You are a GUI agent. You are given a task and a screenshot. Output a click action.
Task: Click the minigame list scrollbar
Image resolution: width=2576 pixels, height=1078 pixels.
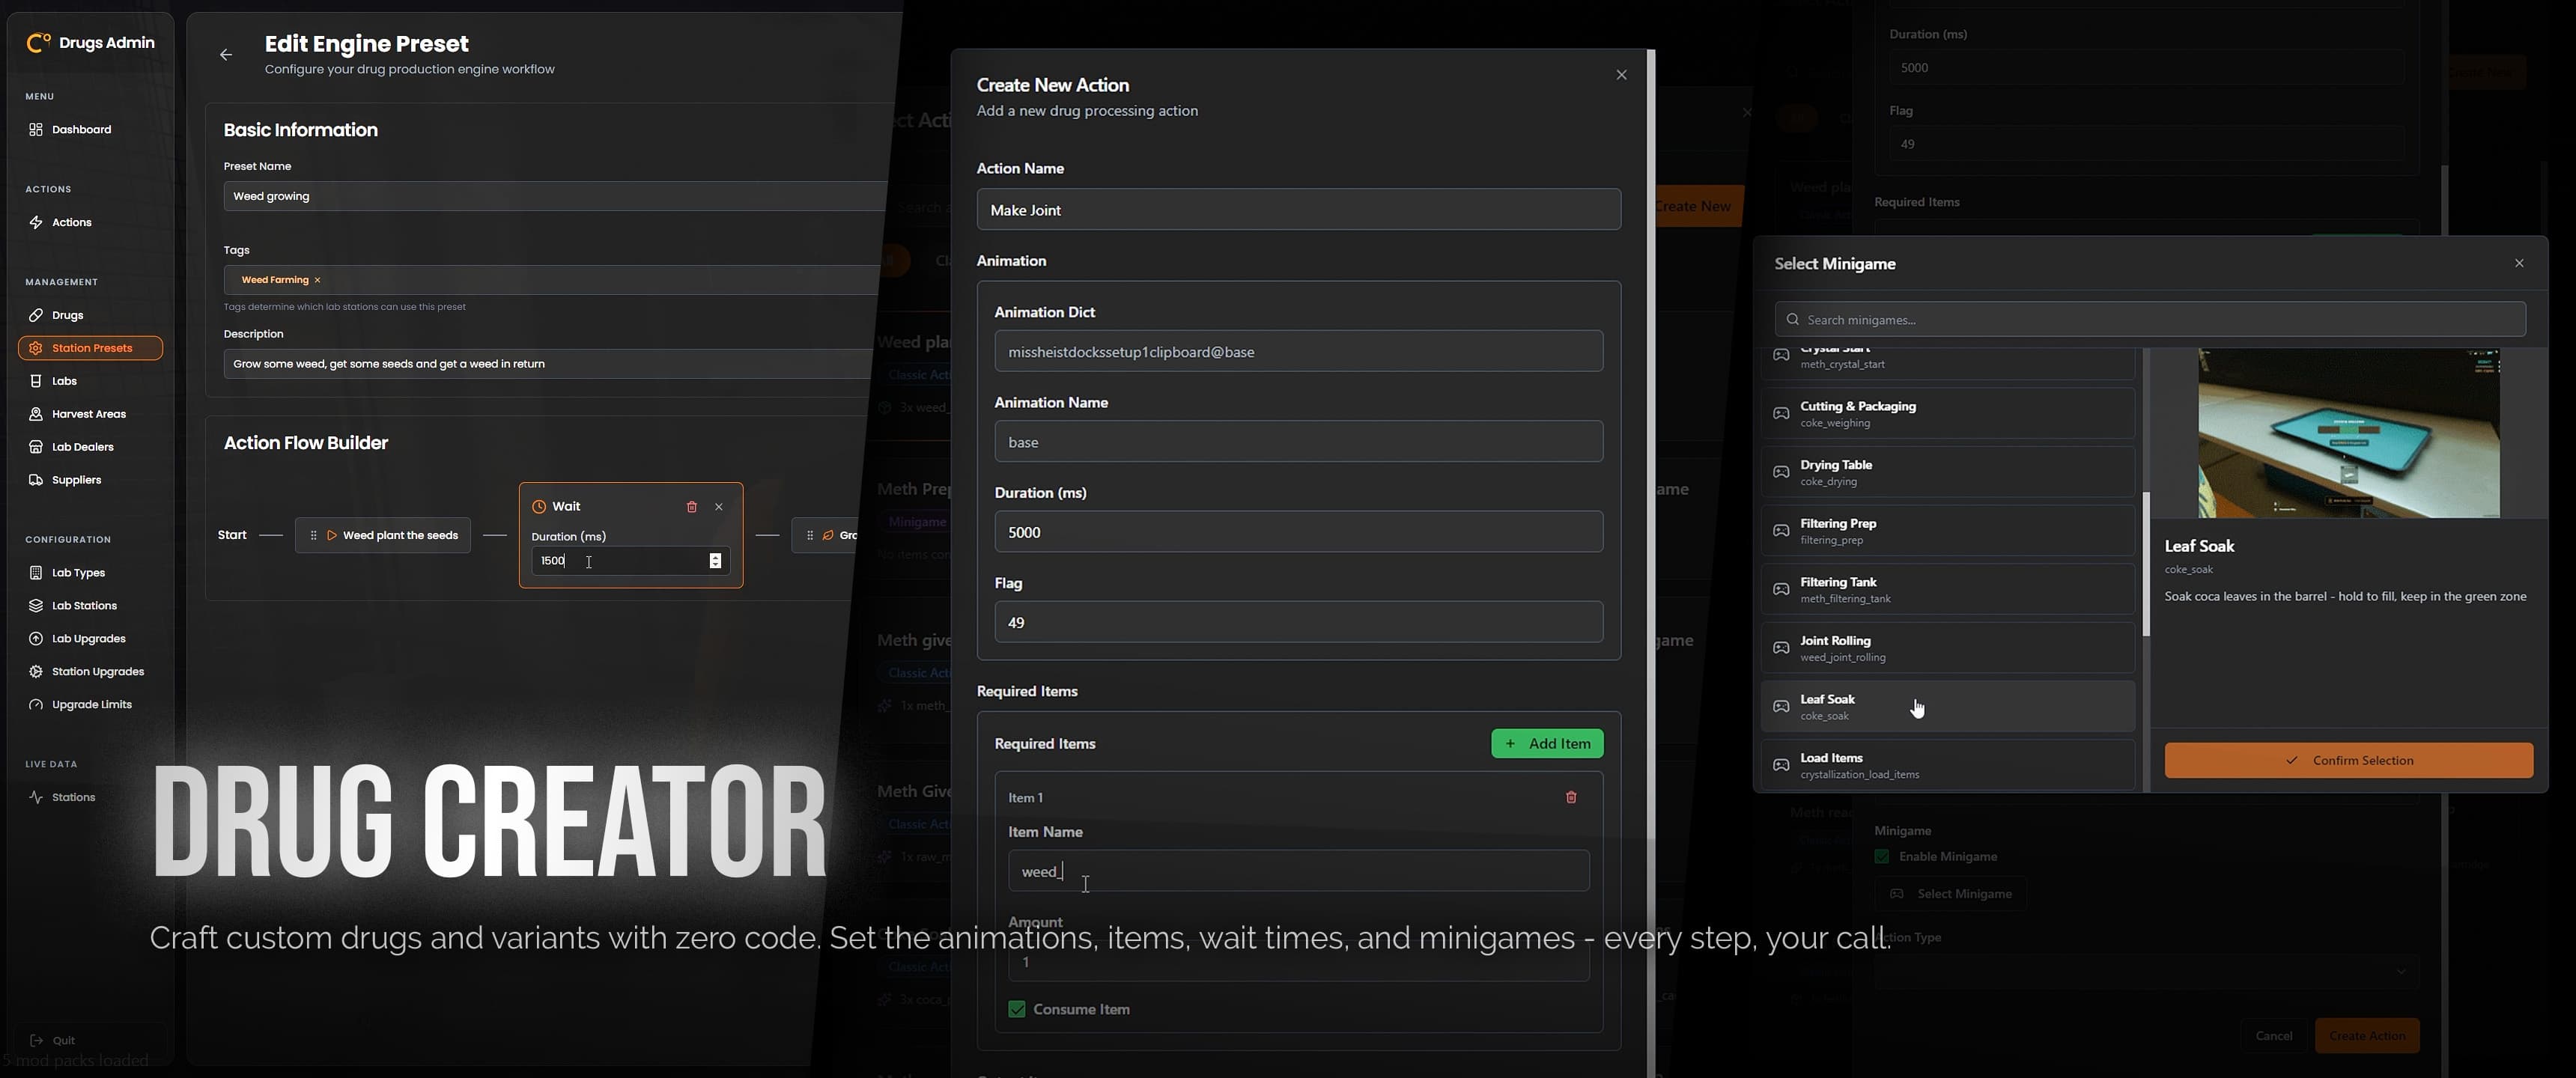(2146, 564)
